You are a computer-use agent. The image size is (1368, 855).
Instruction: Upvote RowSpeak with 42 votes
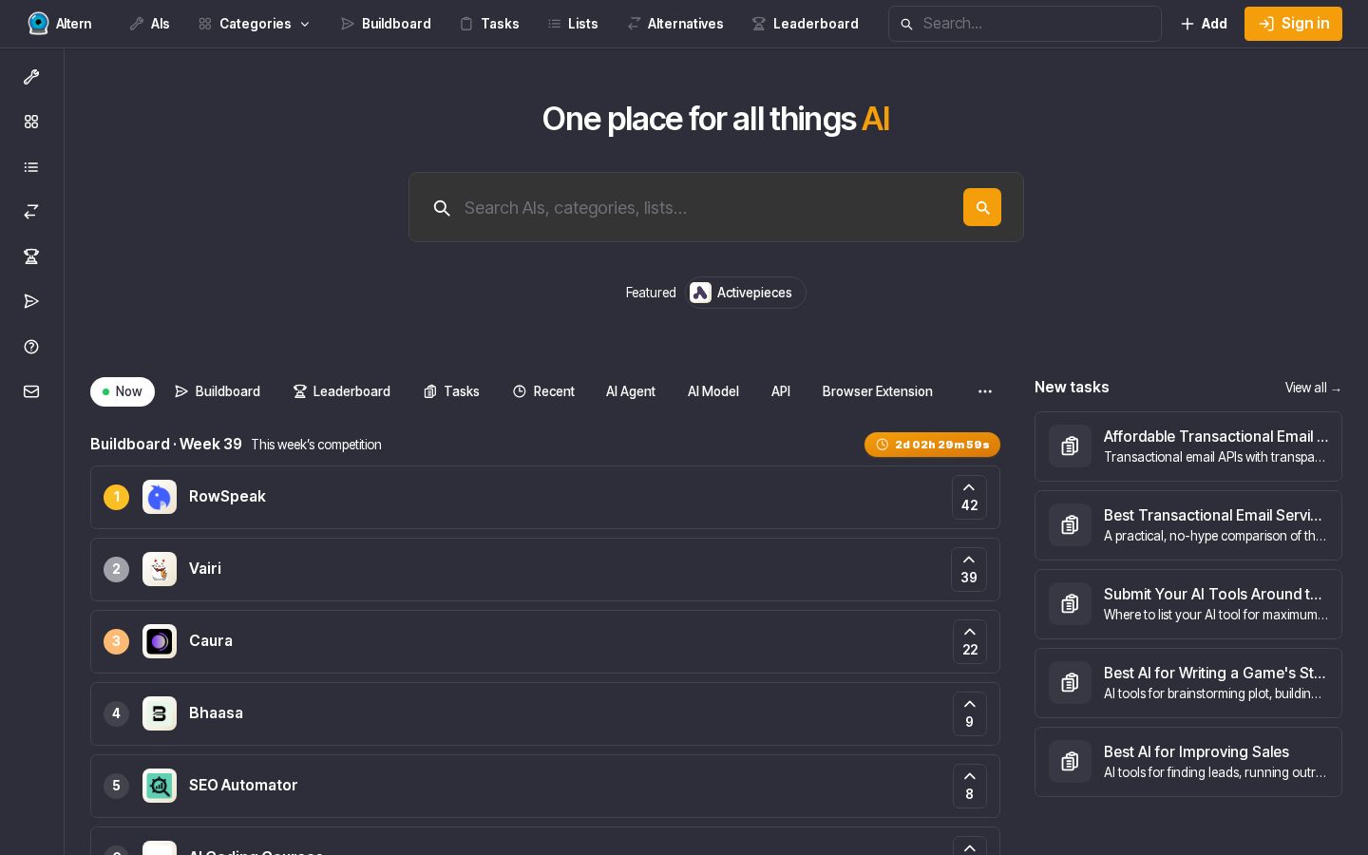point(969,497)
